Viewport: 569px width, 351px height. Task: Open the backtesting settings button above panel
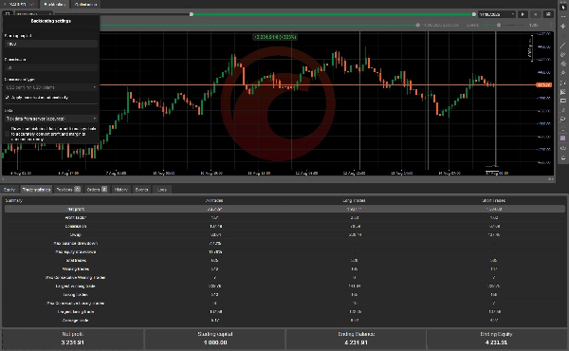[x=8, y=14]
